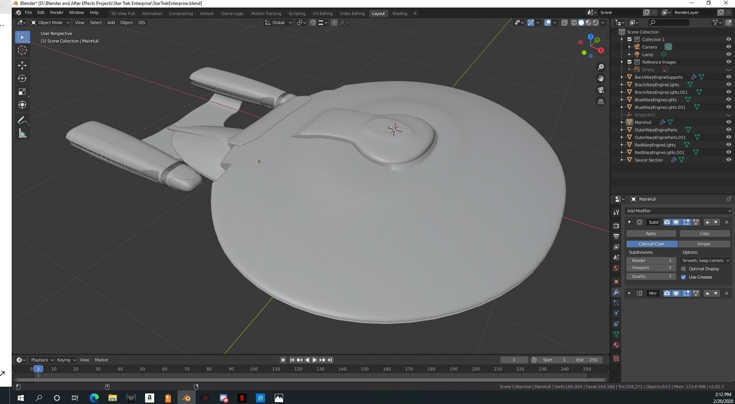Switch to rendered viewport shading
The height and width of the screenshot is (404, 735).
pos(596,23)
